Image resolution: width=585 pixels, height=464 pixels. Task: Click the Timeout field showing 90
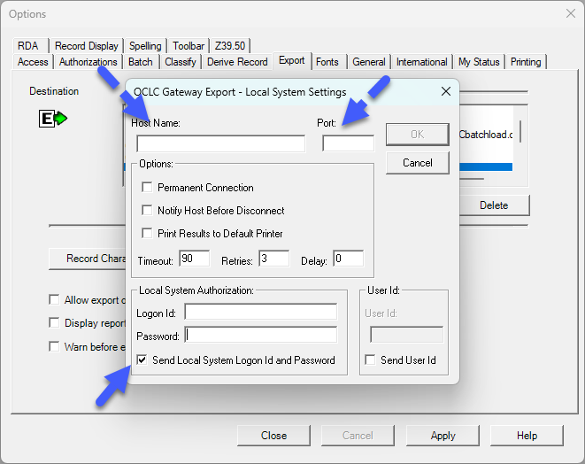[x=195, y=259]
